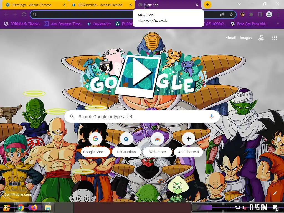Open the E2Guardian shortcut
Viewport: 284px width, 213px height.
(126, 145)
